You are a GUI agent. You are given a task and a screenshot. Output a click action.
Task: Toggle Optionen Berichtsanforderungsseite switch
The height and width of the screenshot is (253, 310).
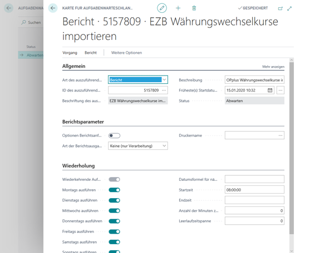point(114,135)
